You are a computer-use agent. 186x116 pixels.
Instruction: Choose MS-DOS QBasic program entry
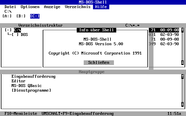26,86
